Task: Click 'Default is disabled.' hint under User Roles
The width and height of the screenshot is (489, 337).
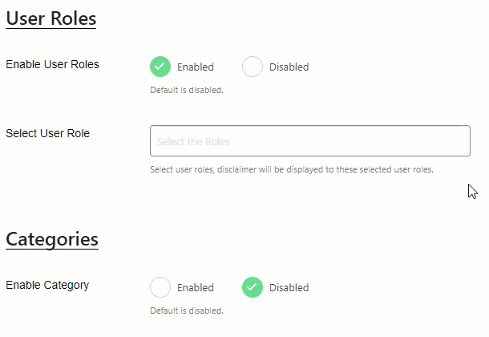Action: click(x=187, y=90)
